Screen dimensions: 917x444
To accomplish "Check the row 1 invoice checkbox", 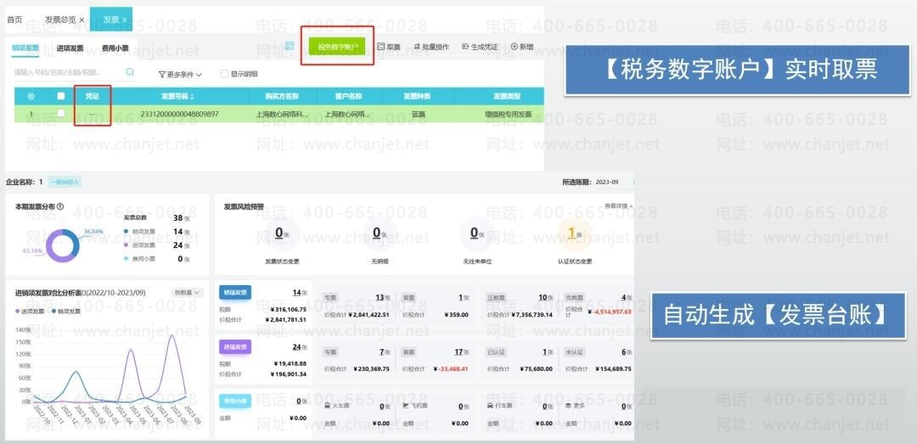I will (61, 114).
